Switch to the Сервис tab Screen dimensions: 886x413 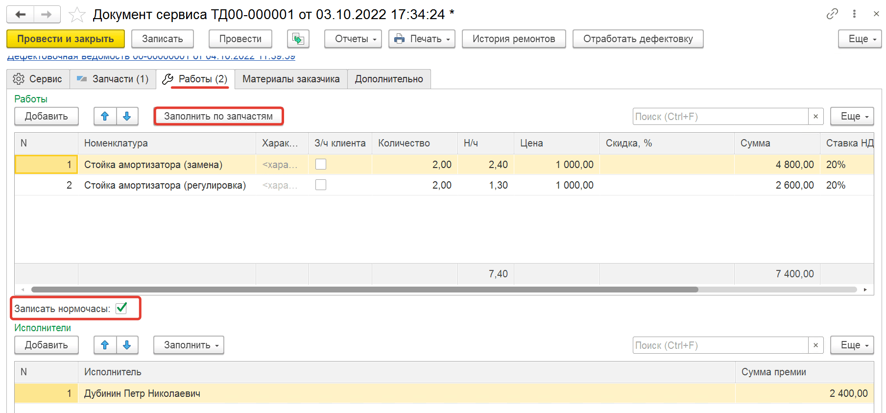pyautogui.click(x=38, y=79)
